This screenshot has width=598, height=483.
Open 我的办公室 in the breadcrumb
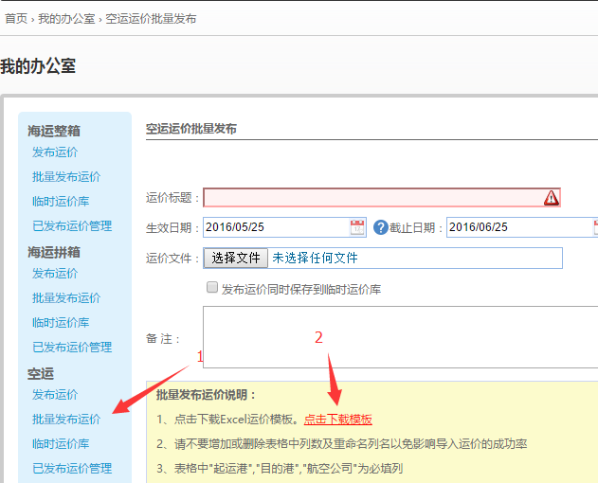[x=66, y=18]
